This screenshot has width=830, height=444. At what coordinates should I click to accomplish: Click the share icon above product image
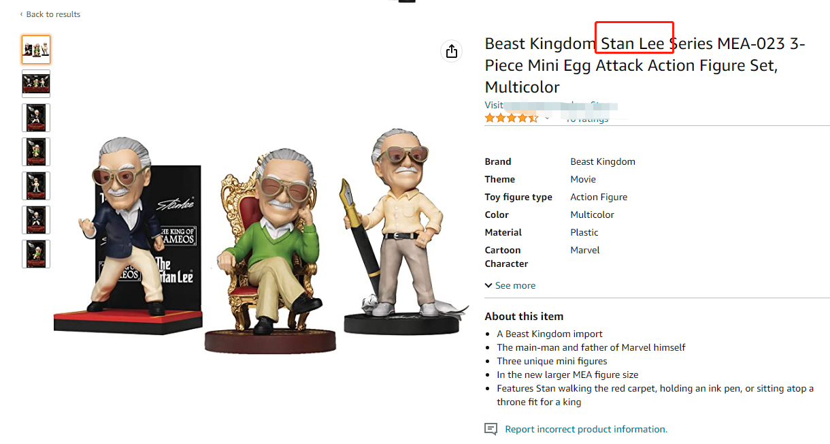point(452,51)
